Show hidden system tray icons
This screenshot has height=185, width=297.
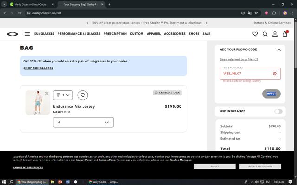point(252,182)
